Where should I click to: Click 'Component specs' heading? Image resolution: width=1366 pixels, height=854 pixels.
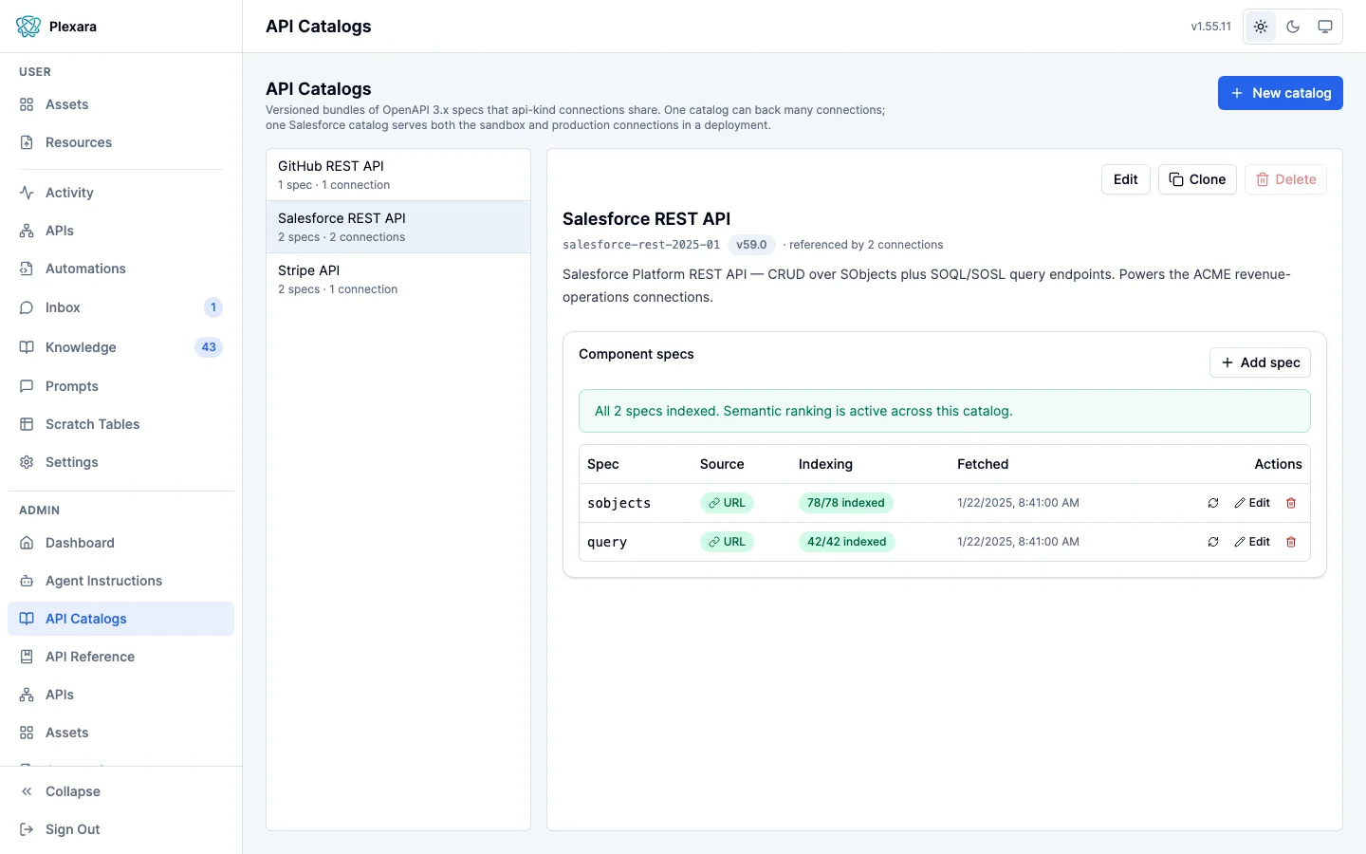pyautogui.click(x=637, y=354)
